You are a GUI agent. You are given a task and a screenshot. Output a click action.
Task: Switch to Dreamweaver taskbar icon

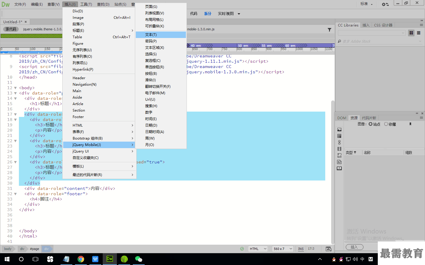click(109, 259)
